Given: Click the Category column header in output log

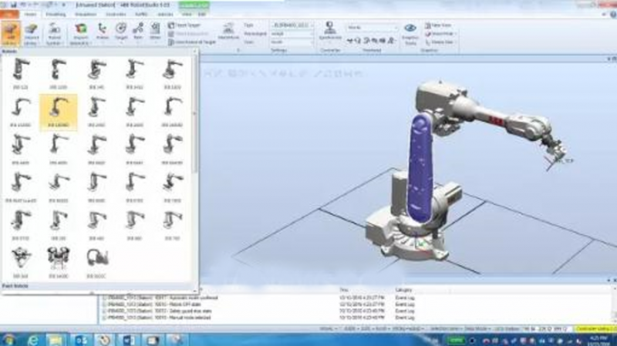Looking at the screenshot, I should click(x=403, y=291).
